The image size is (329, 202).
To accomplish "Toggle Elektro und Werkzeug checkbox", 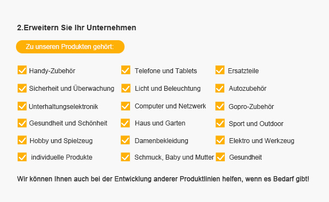I will pyautogui.click(x=220, y=140).
